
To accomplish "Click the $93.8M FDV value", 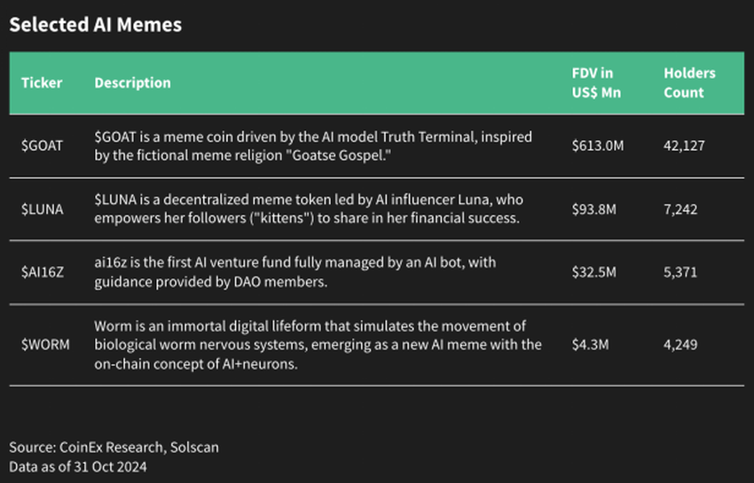I will click(593, 209).
